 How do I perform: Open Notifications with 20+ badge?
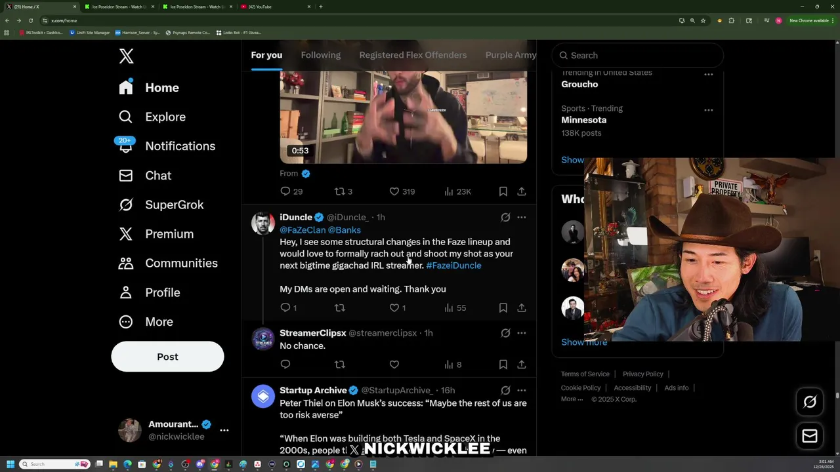pyautogui.click(x=167, y=146)
